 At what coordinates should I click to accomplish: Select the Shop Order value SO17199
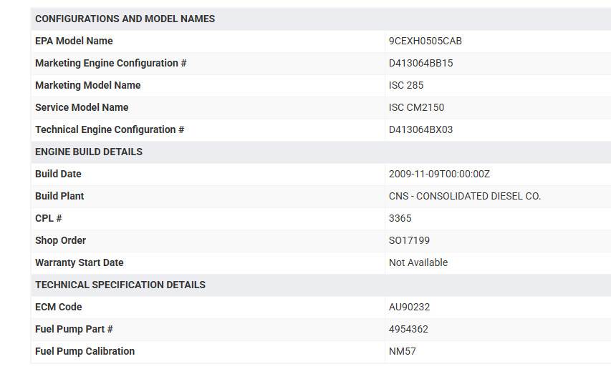click(409, 240)
